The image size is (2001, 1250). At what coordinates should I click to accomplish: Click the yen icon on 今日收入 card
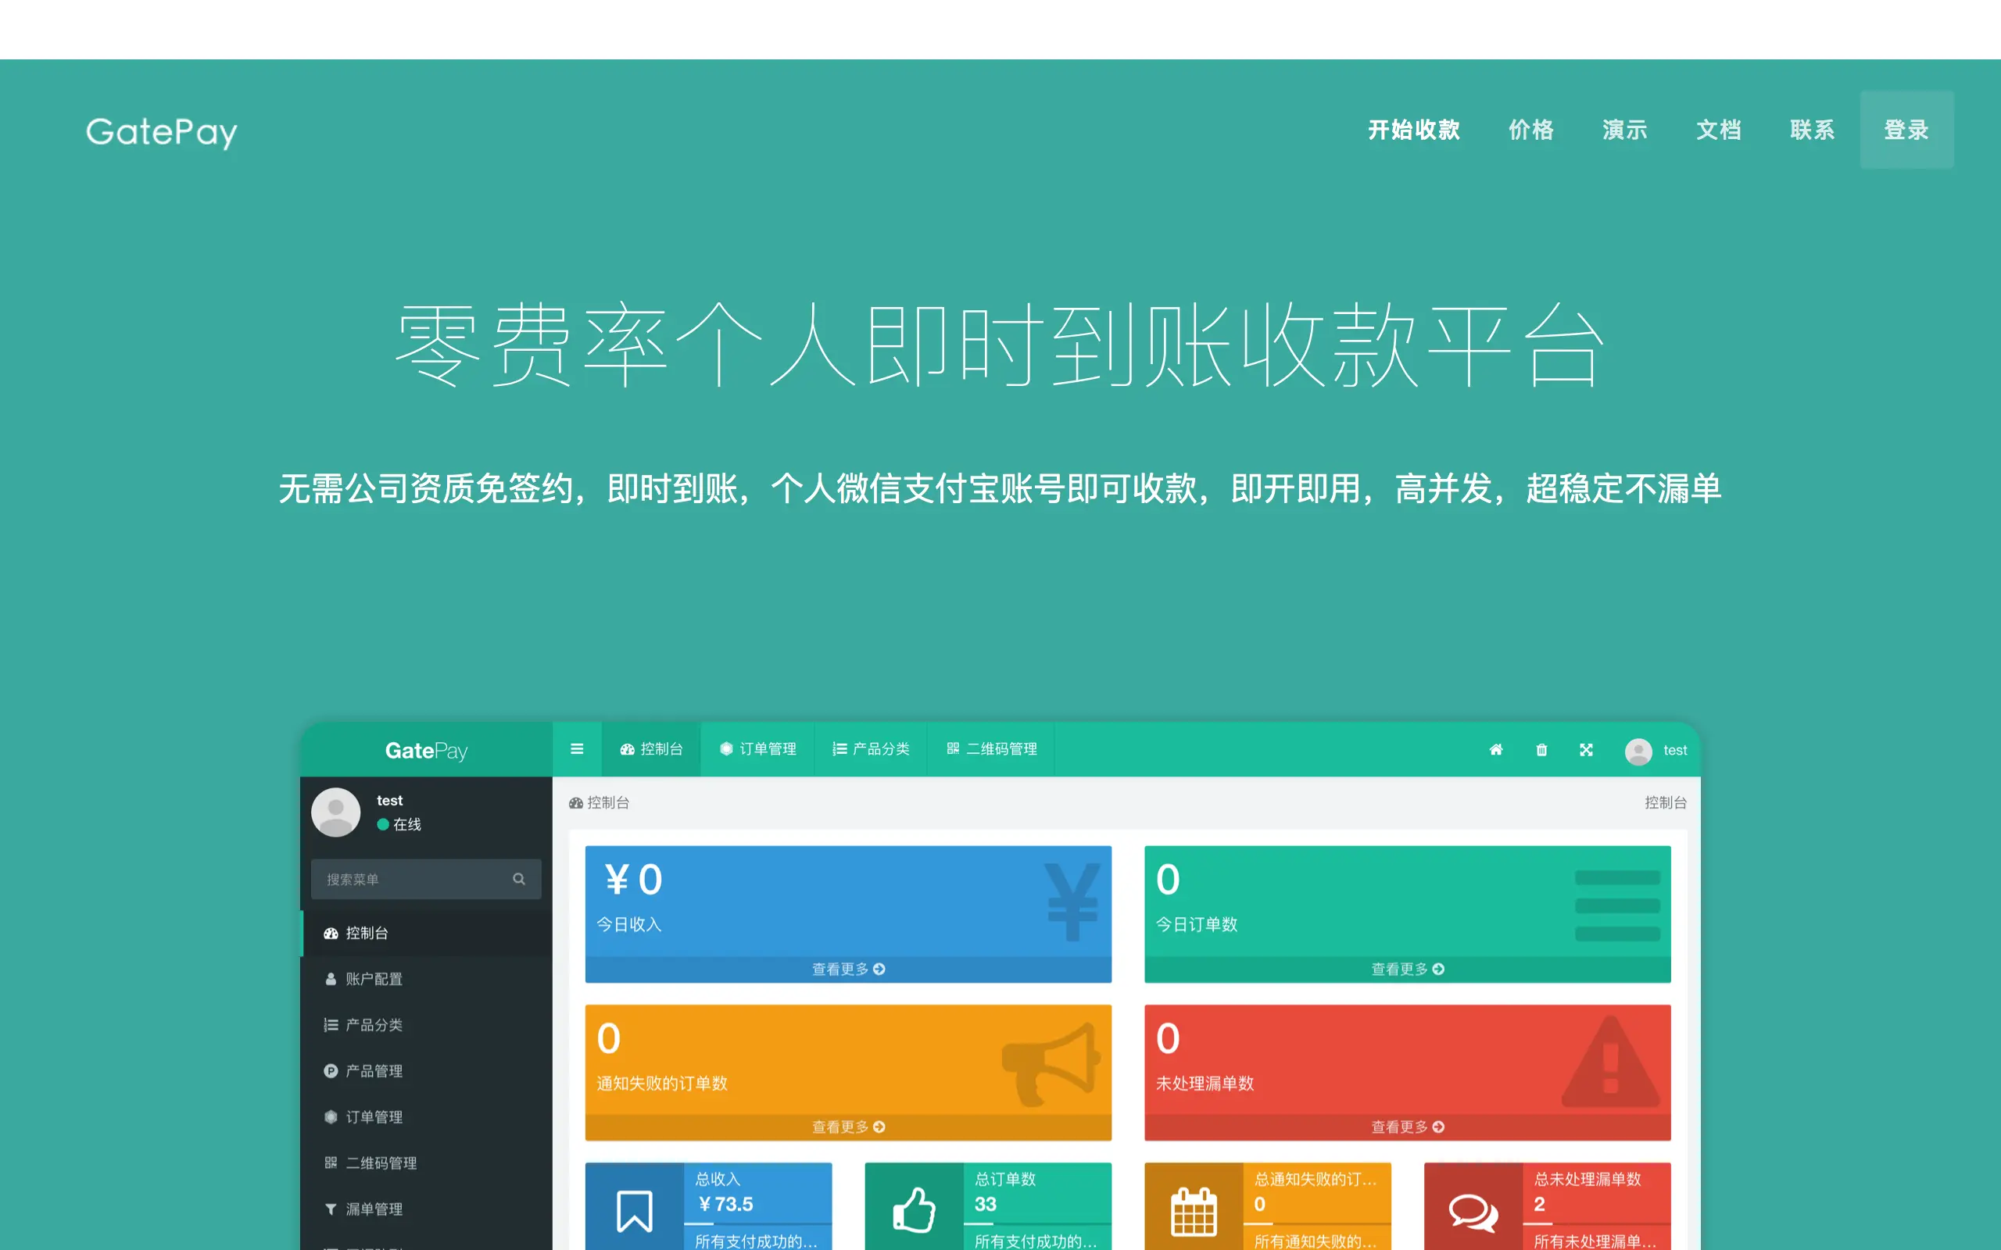[1072, 902]
